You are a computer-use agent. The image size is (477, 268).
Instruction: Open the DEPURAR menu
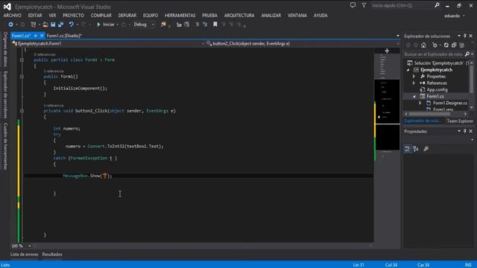(127, 15)
